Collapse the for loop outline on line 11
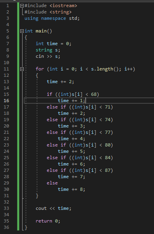 [22, 69]
